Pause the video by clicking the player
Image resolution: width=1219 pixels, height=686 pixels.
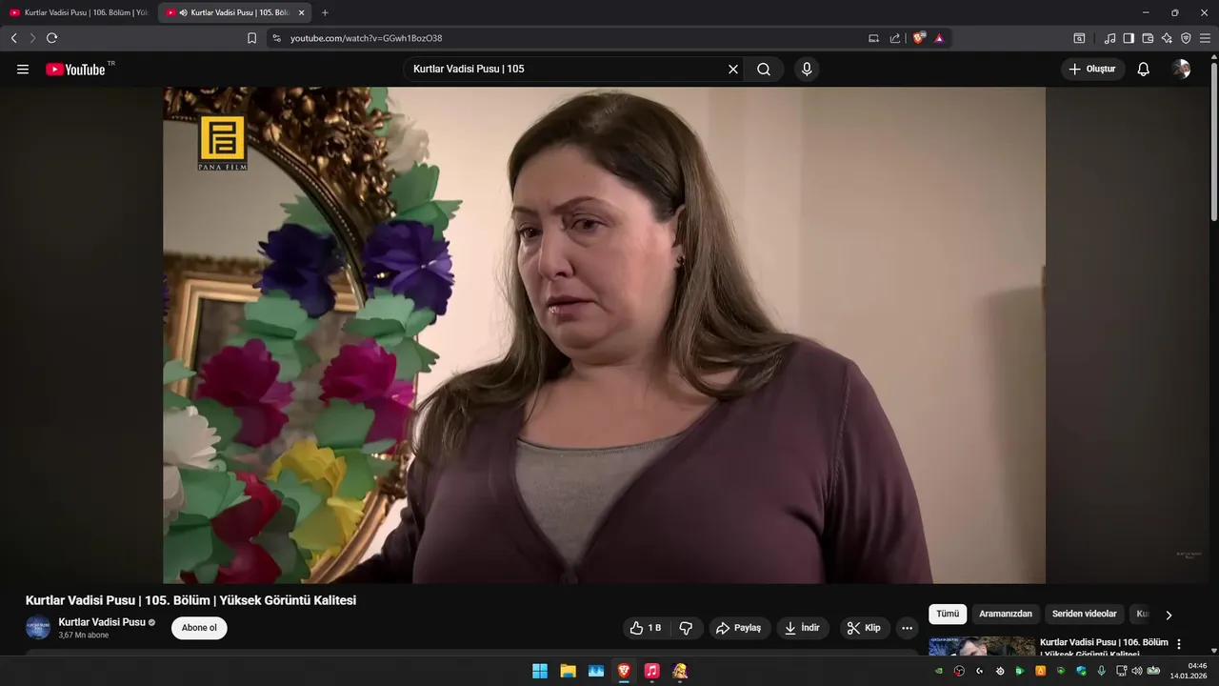(x=604, y=334)
